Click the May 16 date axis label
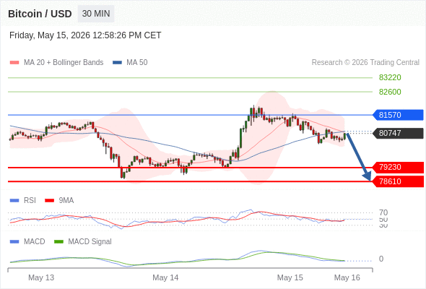 click(347, 277)
